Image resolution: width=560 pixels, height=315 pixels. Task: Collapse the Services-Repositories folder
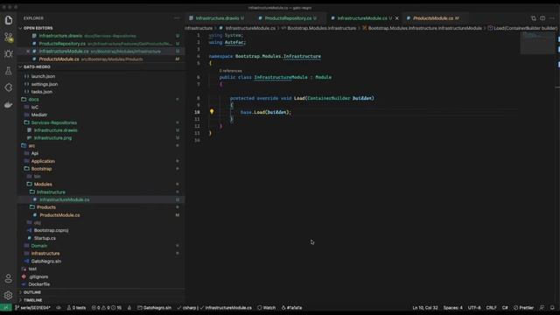[x=54, y=122]
